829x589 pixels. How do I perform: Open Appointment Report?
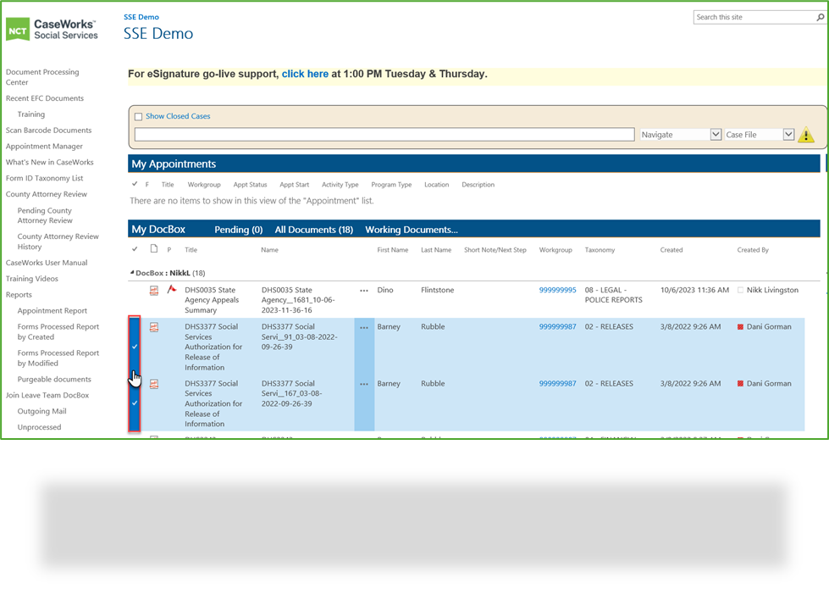point(53,311)
